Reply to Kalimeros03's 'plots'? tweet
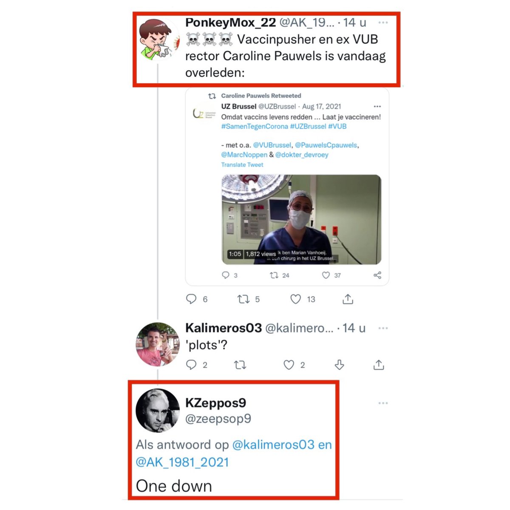The height and width of the screenshot is (510, 510). (x=191, y=365)
